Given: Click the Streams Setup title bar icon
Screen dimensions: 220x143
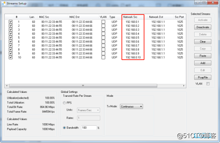Looking at the screenshot, I should tap(4, 3).
